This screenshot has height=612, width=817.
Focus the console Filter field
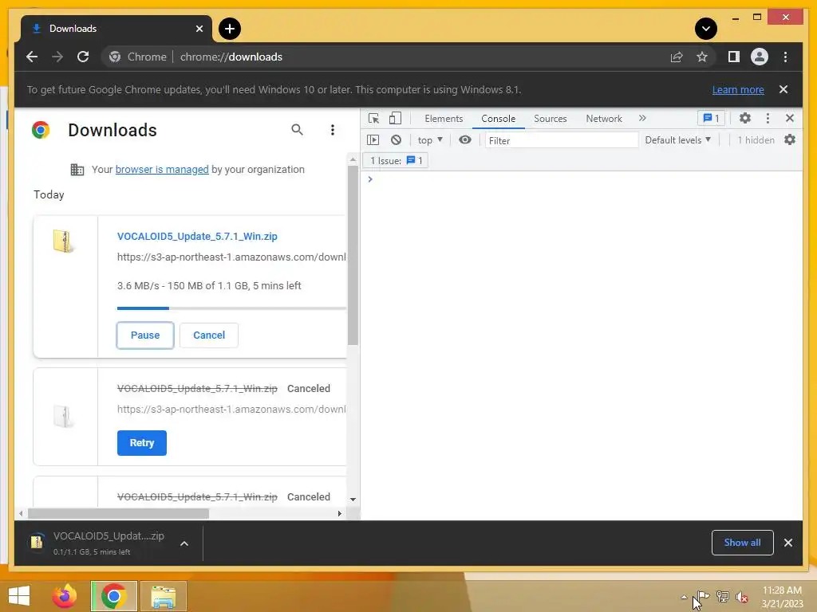tap(562, 140)
